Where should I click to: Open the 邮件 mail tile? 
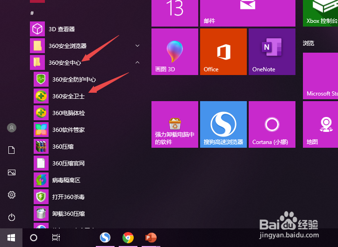click(248, 14)
